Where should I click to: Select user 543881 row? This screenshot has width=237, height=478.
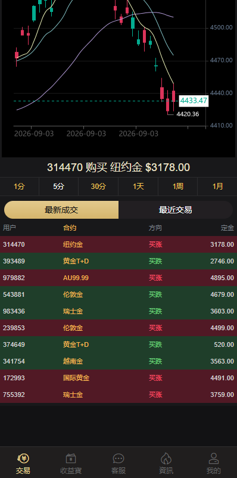coord(118,295)
